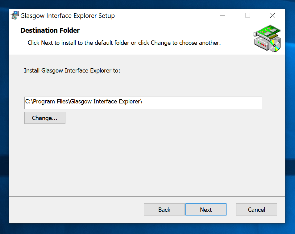295x234 pixels.
Task: Open the Change... folder dialog
Action: click(45, 118)
